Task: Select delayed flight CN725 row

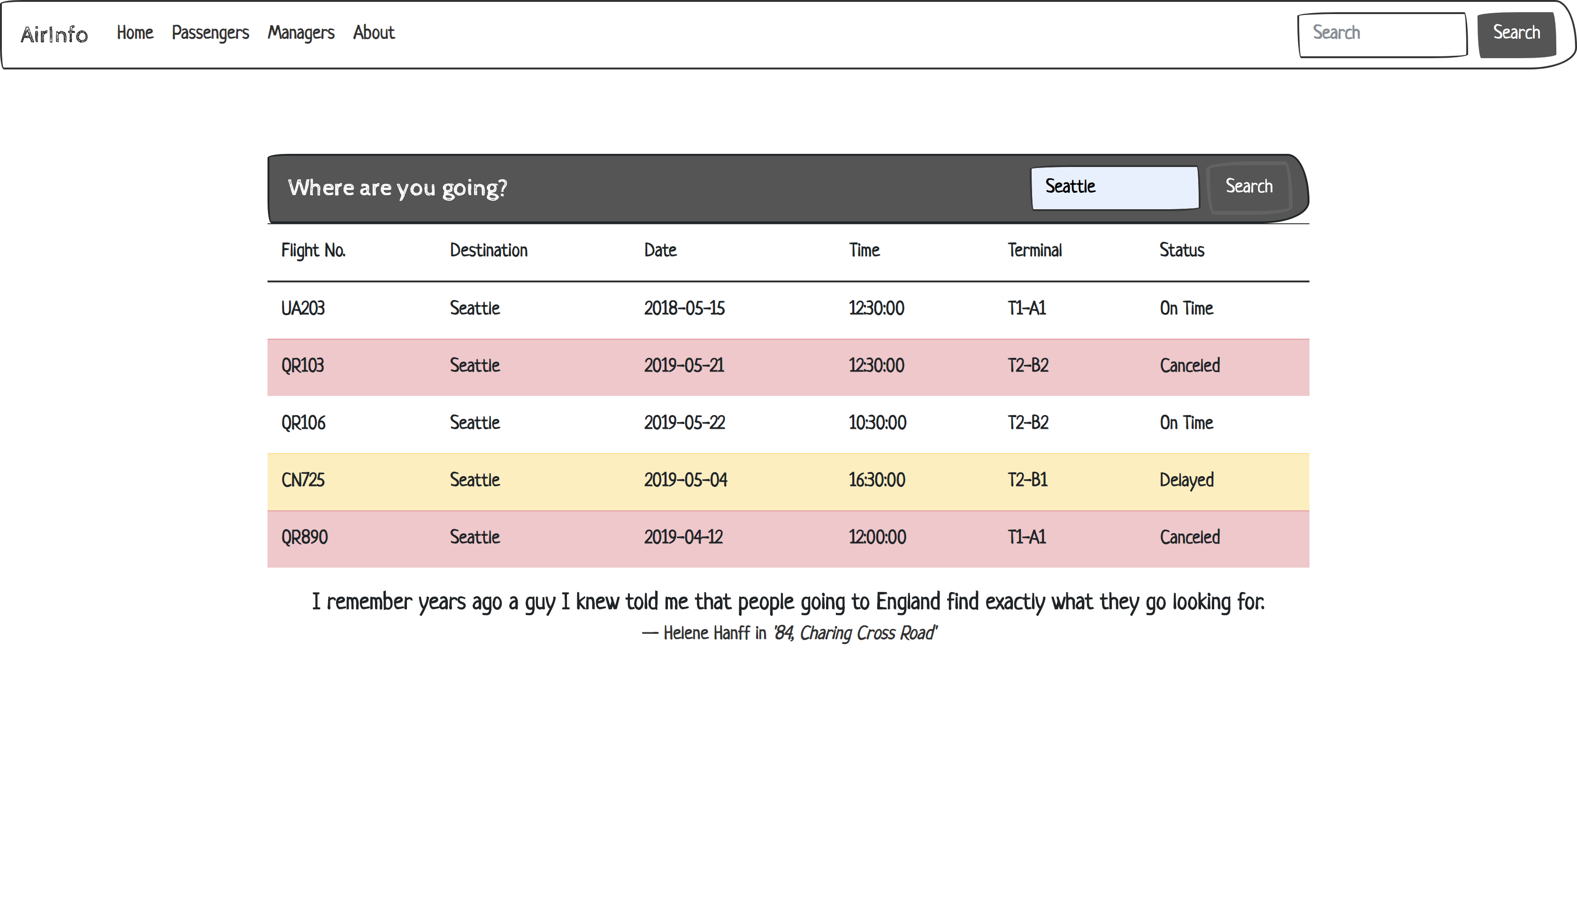Action: (x=787, y=480)
